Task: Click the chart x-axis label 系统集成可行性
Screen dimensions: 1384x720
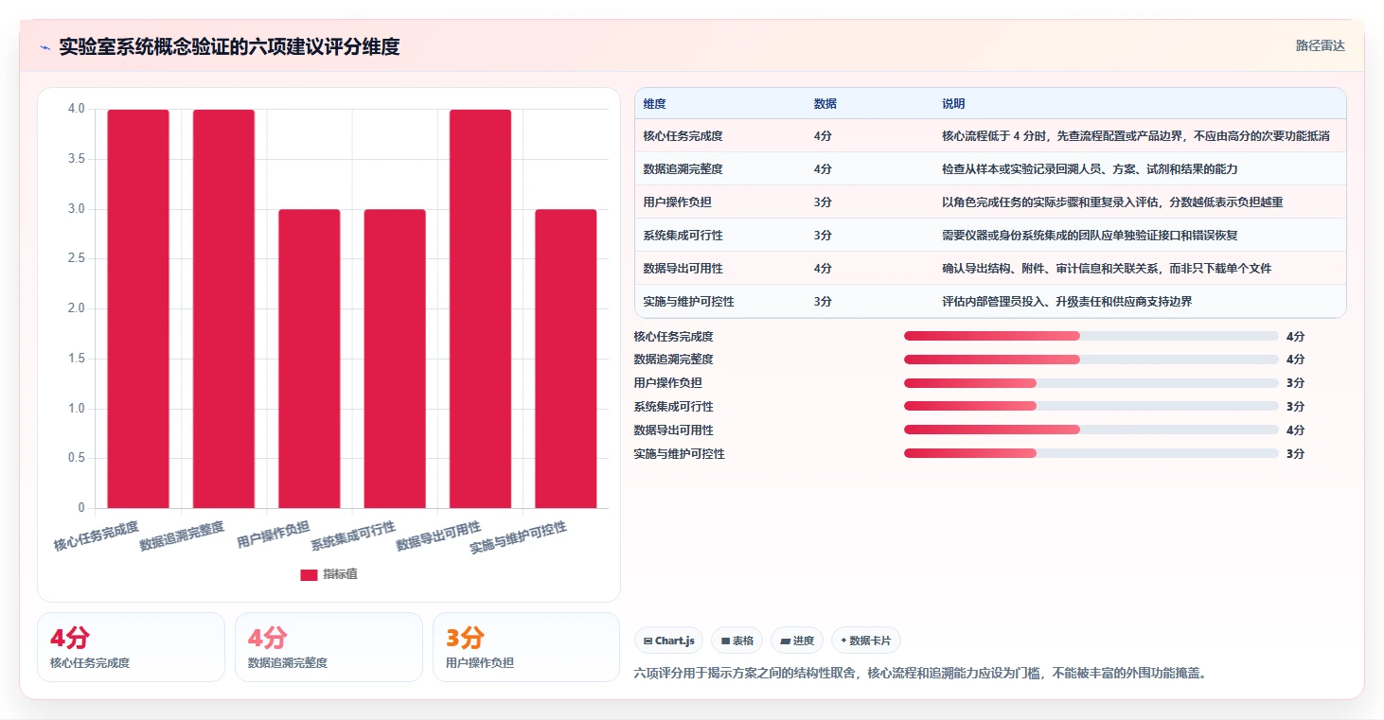Action: point(353,536)
